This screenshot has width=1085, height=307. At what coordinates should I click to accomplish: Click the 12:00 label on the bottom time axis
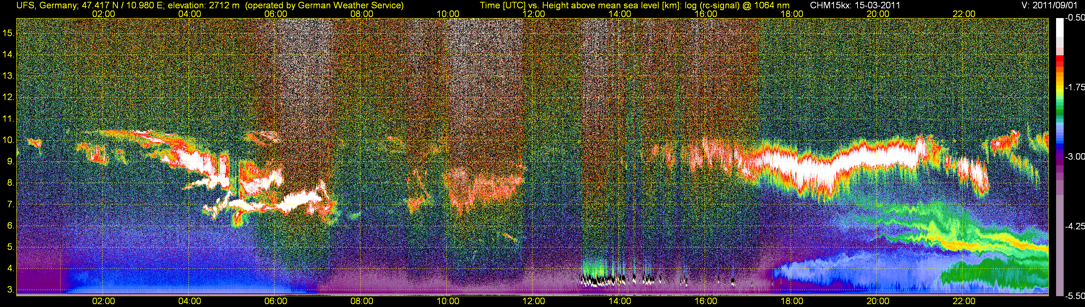(x=534, y=301)
